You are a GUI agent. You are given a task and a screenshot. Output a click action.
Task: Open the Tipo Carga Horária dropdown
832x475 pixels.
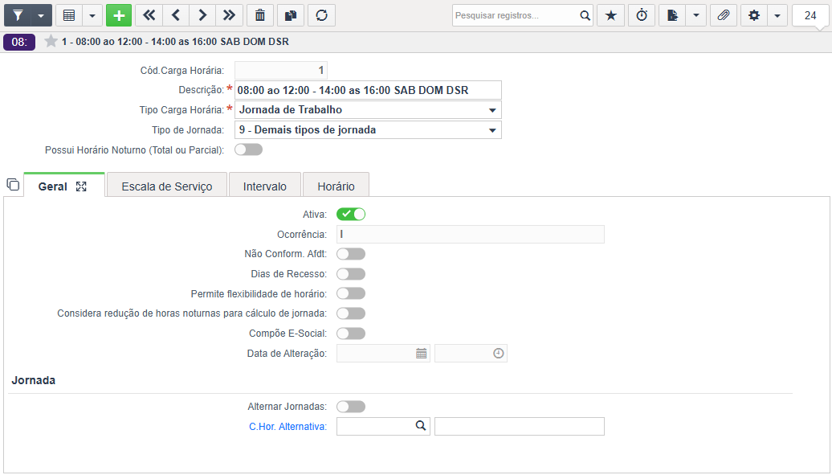click(368, 110)
